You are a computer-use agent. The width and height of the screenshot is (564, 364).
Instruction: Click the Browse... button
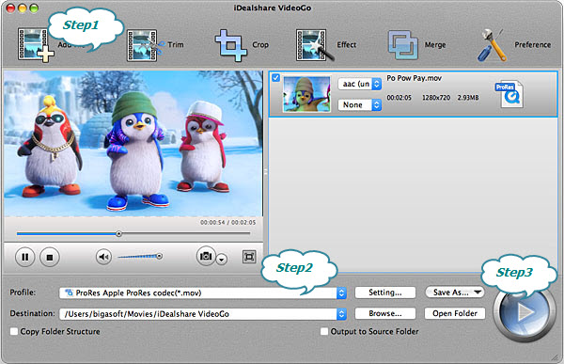tap(385, 313)
